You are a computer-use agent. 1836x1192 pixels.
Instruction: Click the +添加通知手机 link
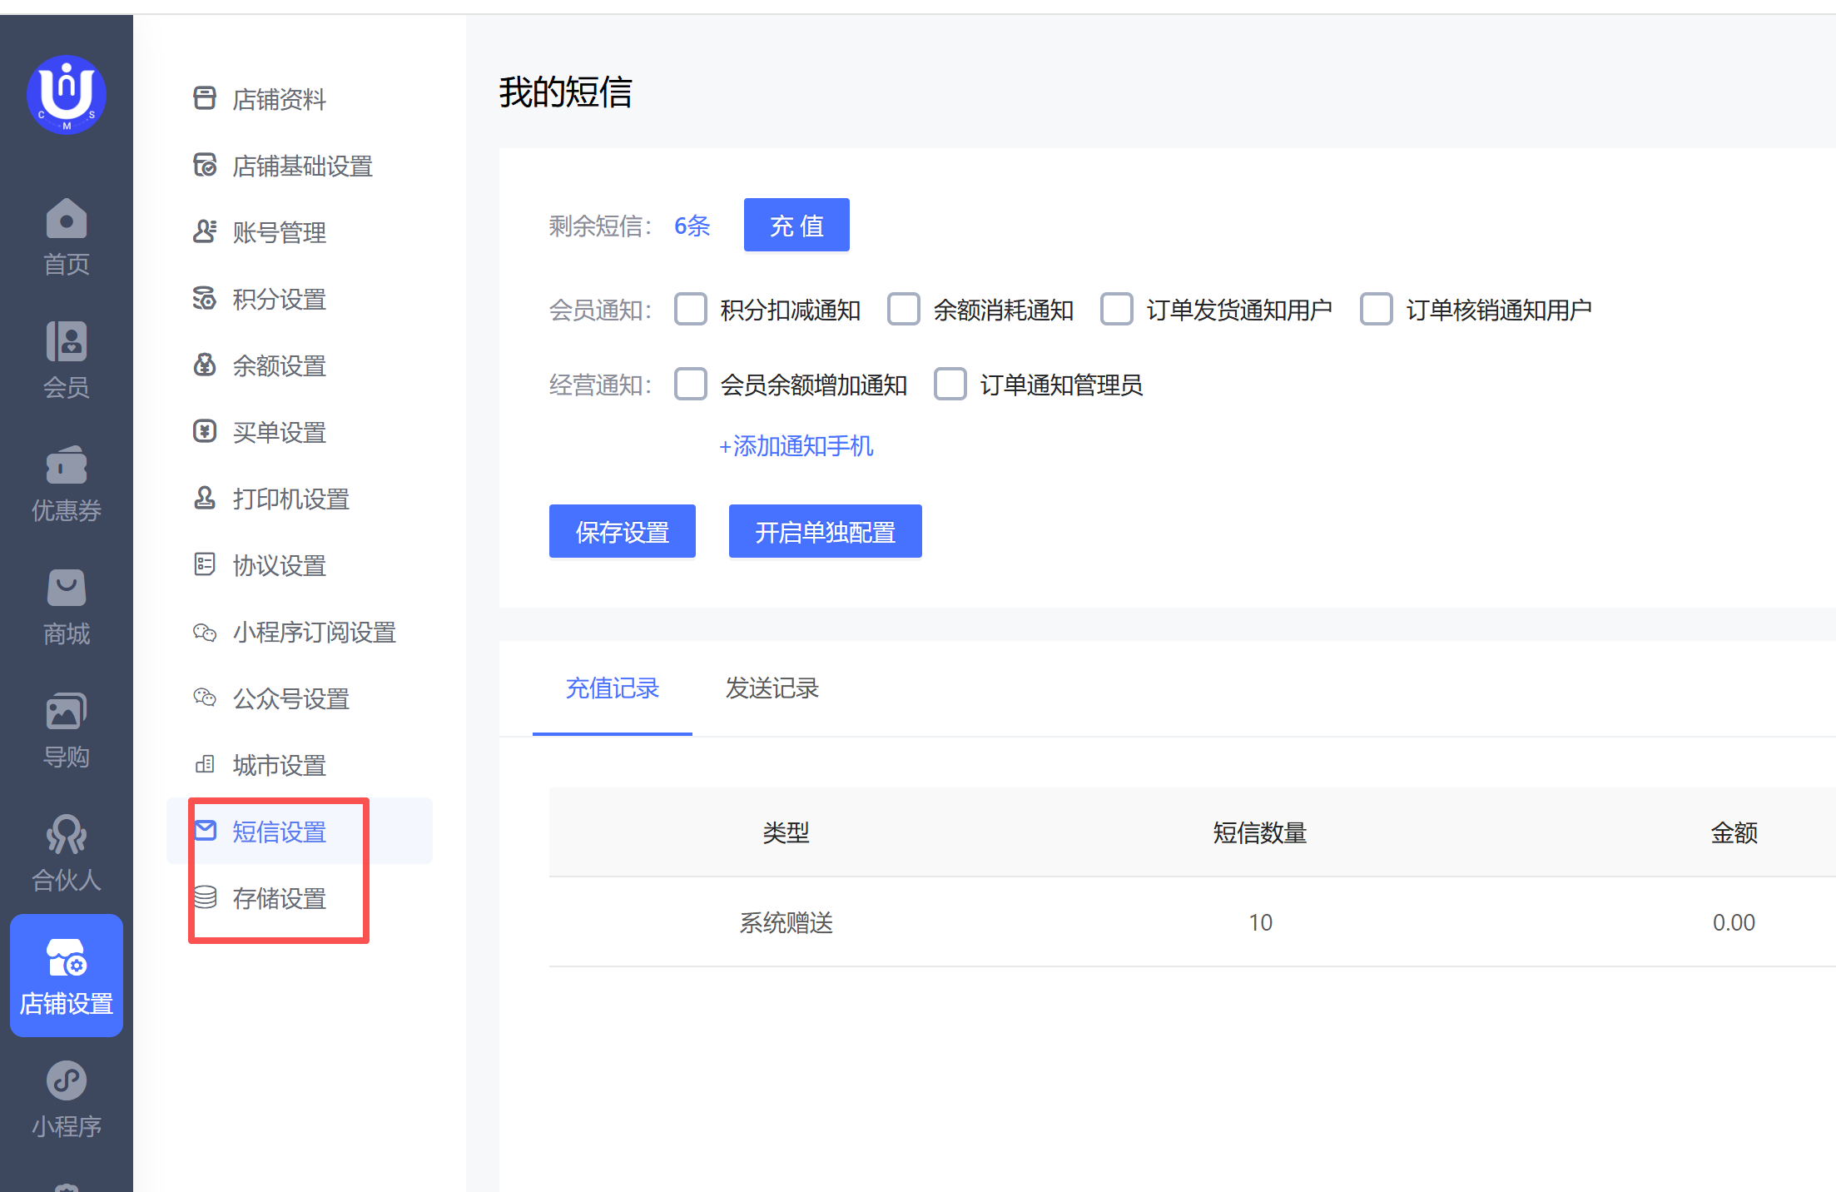(x=796, y=446)
